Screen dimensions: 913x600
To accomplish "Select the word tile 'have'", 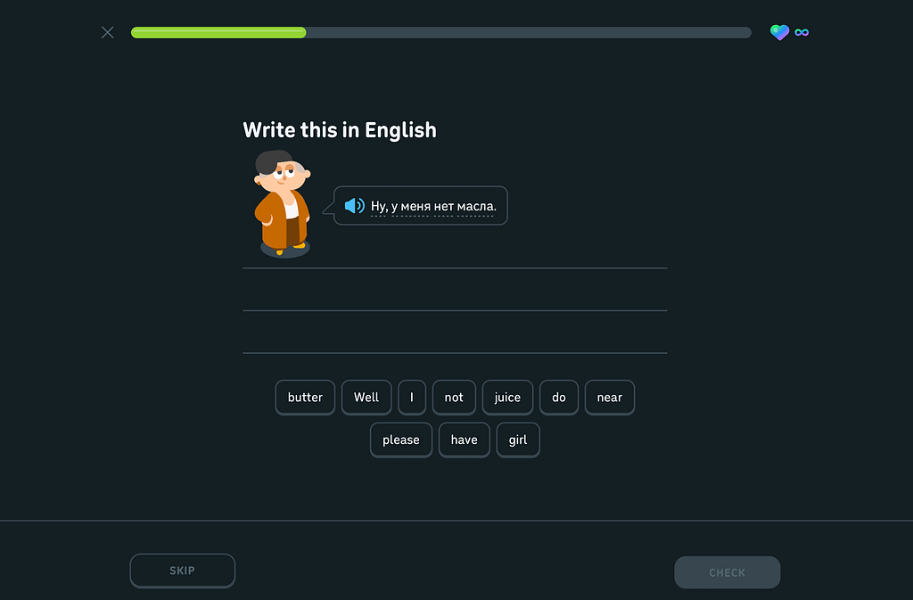I will pyautogui.click(x=464, y=440).
